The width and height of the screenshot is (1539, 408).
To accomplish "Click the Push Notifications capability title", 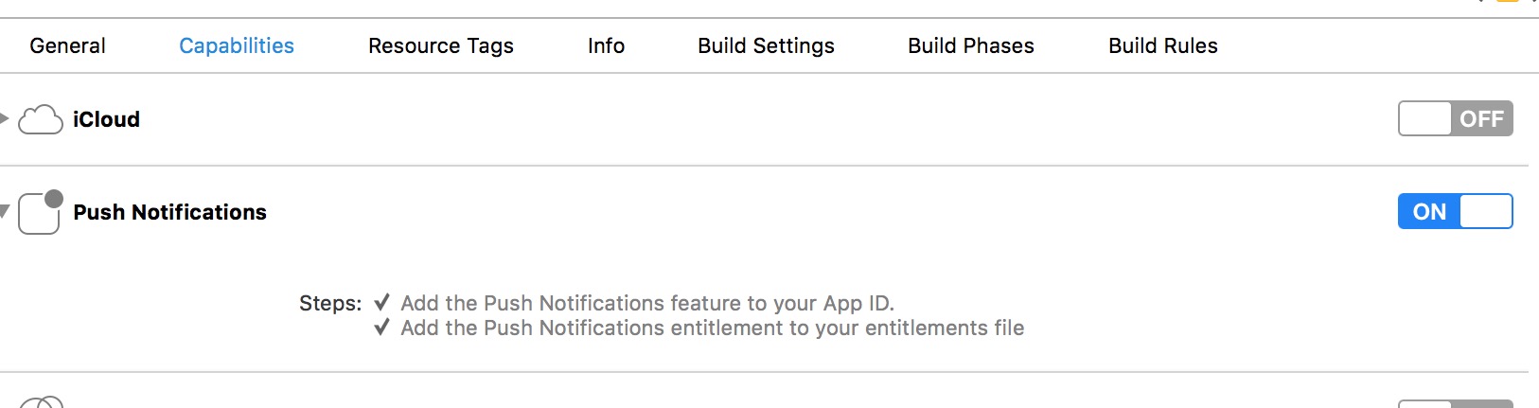I will tap(169, 212).
